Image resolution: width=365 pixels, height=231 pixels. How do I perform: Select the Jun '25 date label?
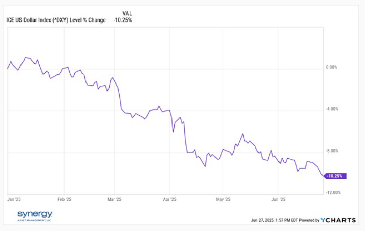pos(278,199)
